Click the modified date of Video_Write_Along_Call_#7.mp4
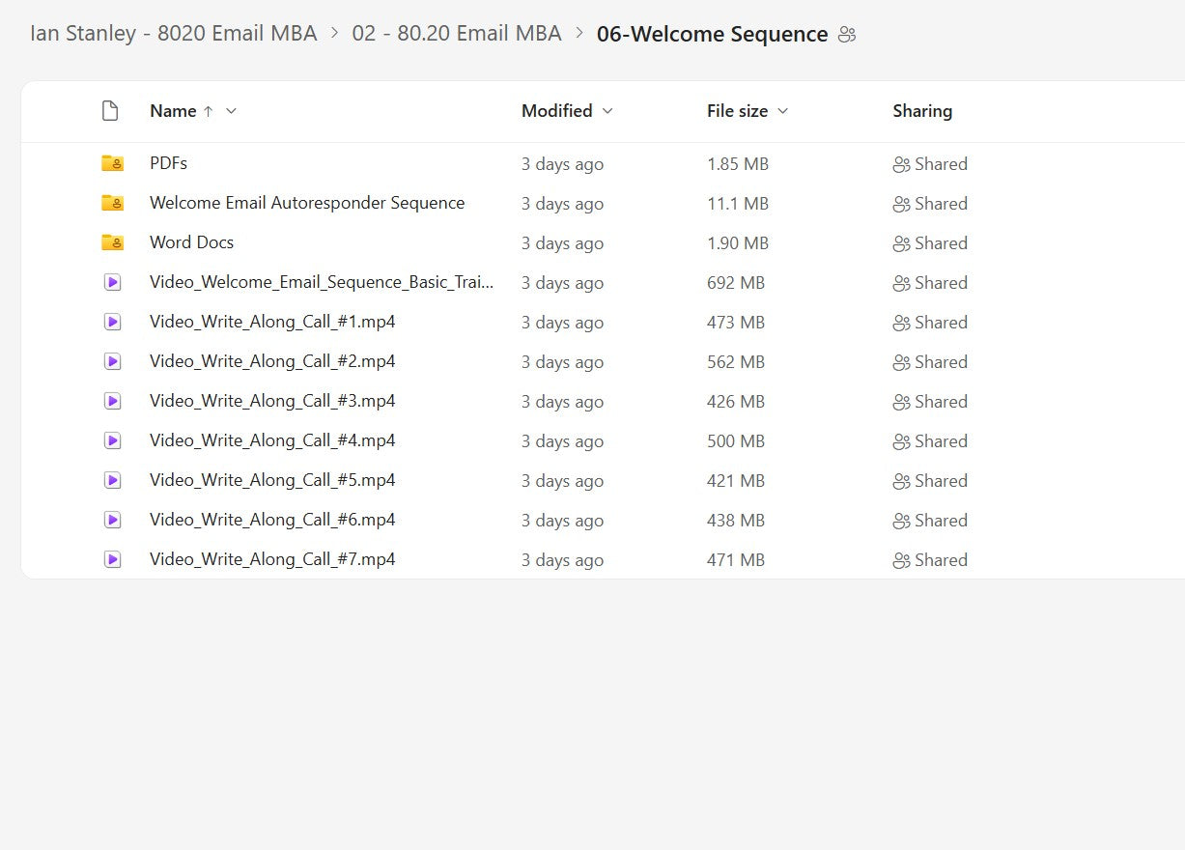Viewport: 1185px width, 850px height. pos(562,560)
